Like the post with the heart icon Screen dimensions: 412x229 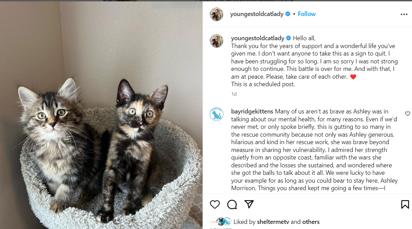(x=215, y=204)
